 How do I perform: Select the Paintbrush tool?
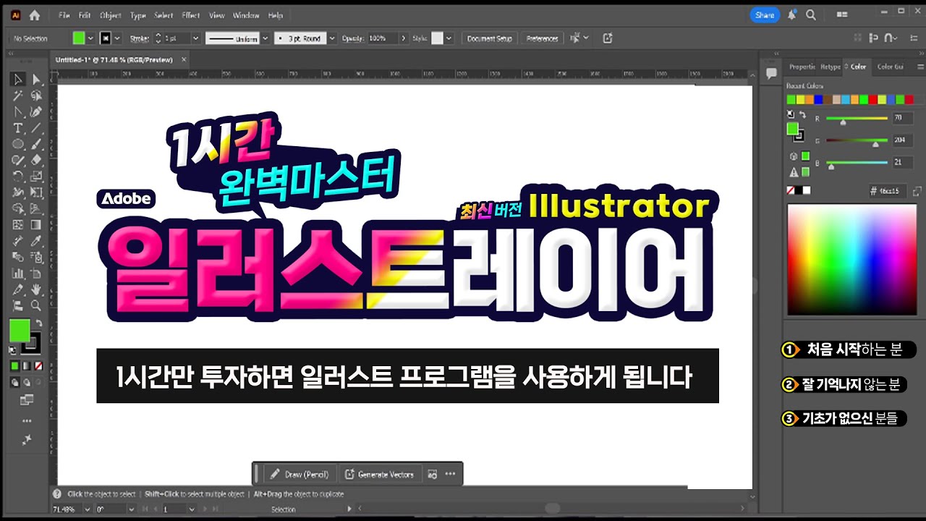36,144
